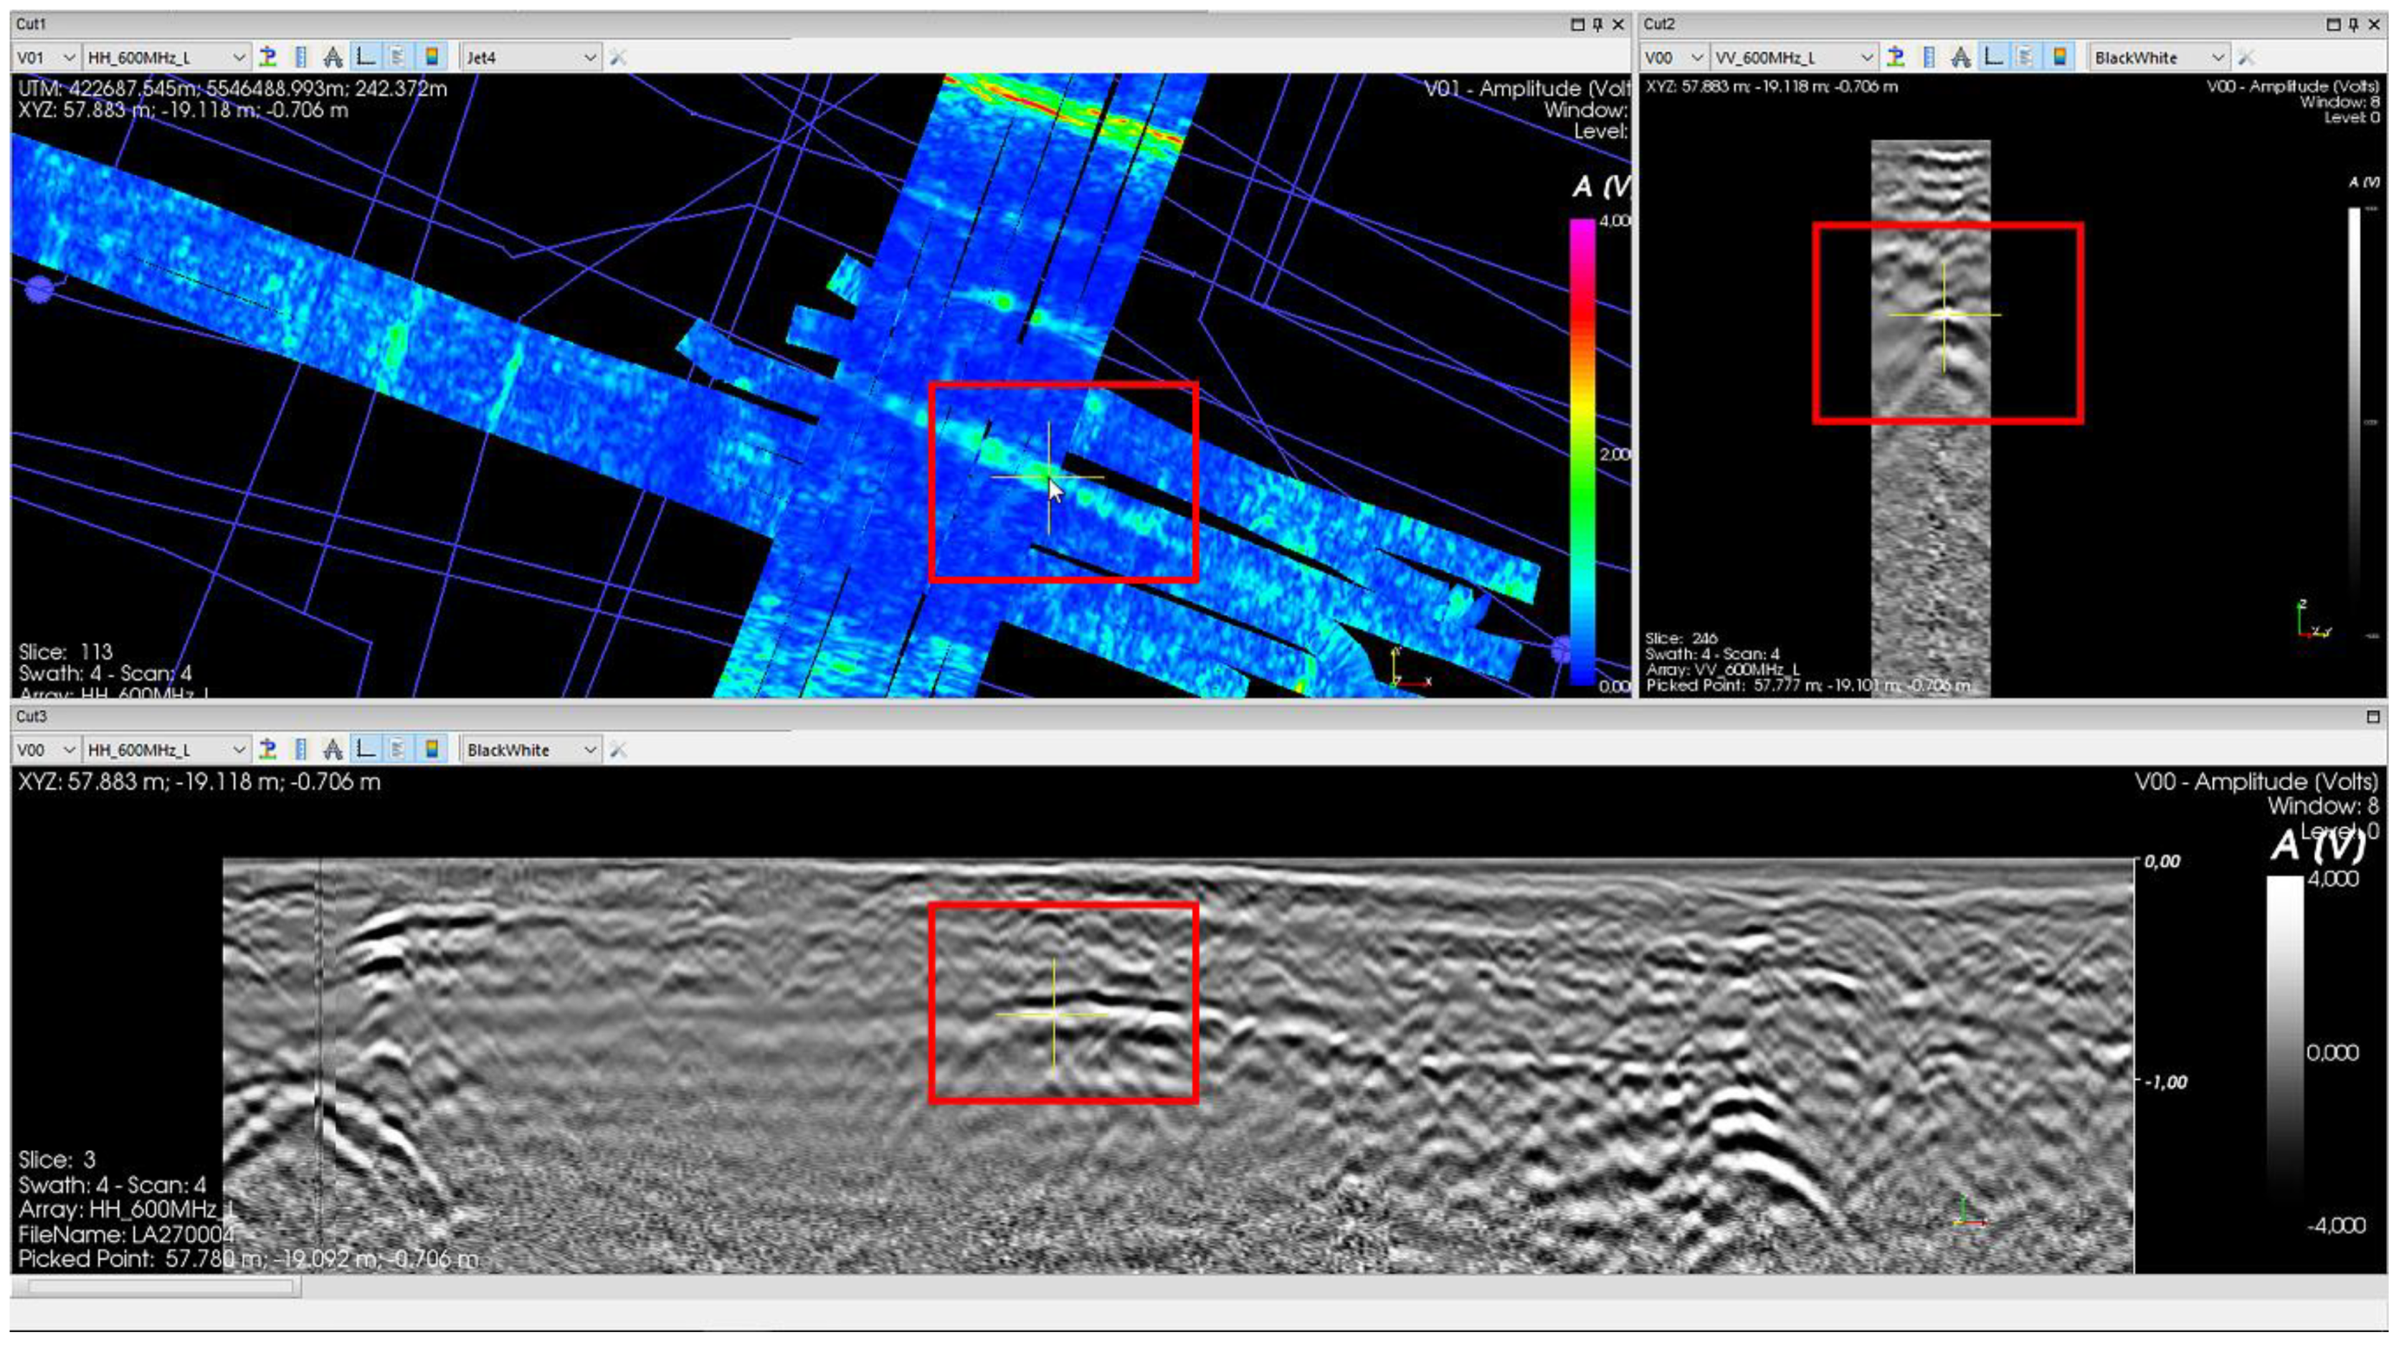Click the 'Slice: 113' label in Cut1
The width and height of the screenshot is (2399, 1345).
coord(65,651)
